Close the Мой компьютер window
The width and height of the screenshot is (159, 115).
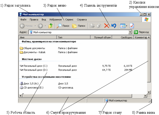[x=149, y=14]
